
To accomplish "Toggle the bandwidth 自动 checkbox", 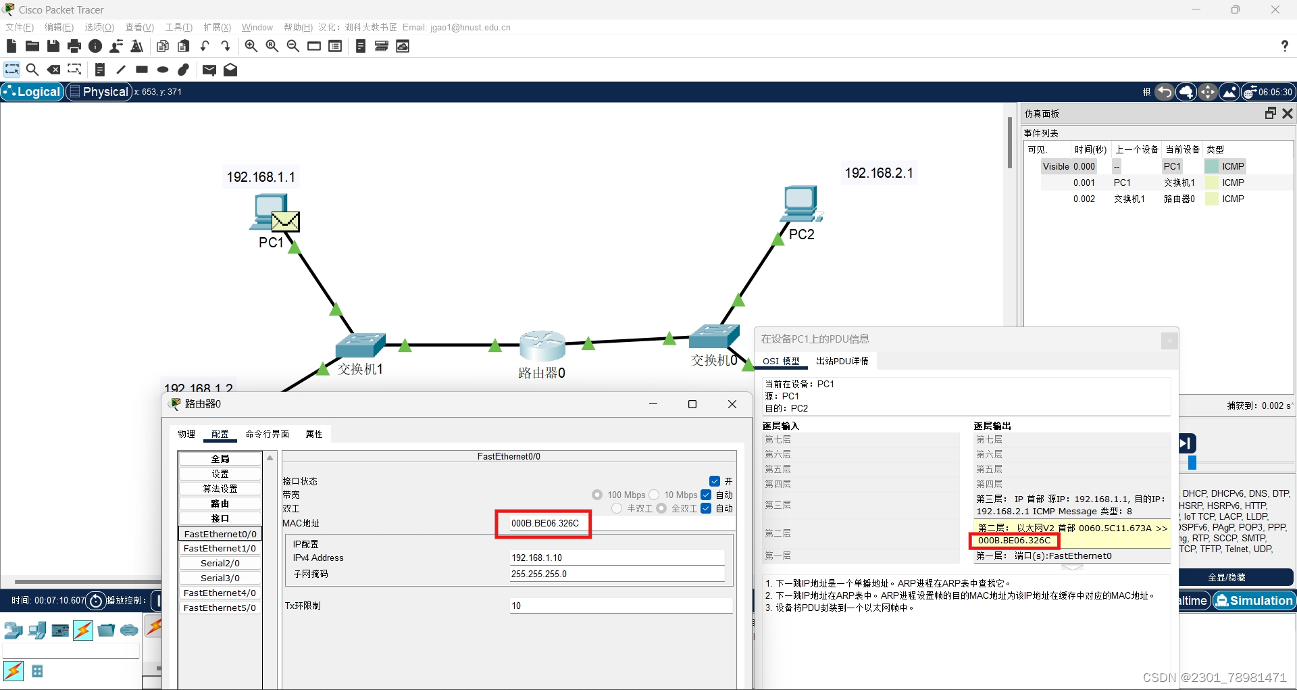I will pos(706,495).
